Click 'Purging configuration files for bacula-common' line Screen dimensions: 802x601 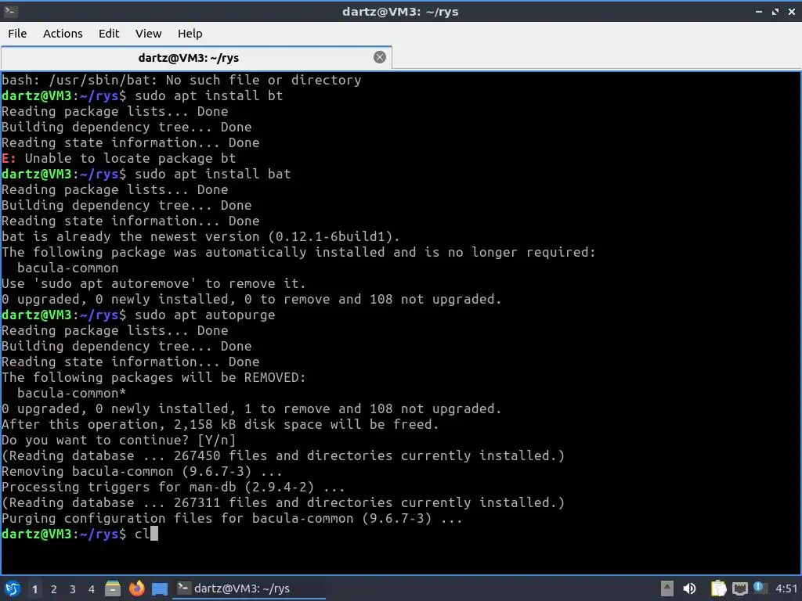[x=232, y=518]
